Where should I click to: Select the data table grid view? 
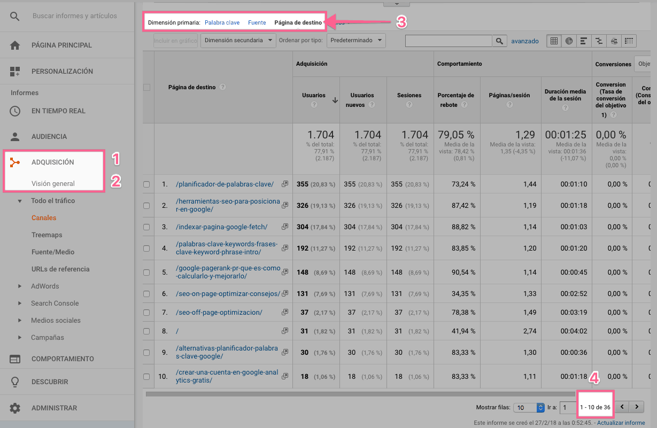point(554,41)
